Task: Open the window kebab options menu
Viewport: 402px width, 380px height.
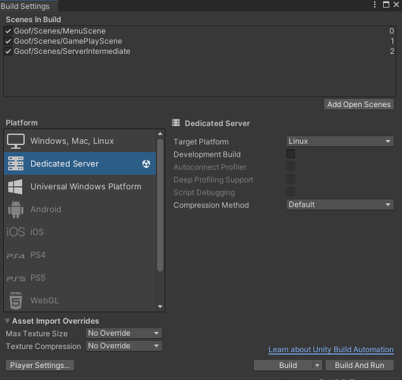Action: [375, 5]
